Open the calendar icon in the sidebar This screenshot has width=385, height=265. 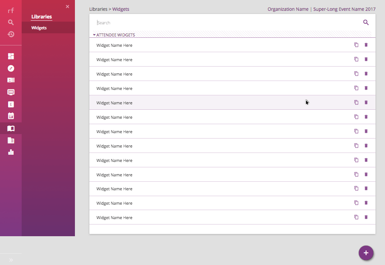click(11, 116)
